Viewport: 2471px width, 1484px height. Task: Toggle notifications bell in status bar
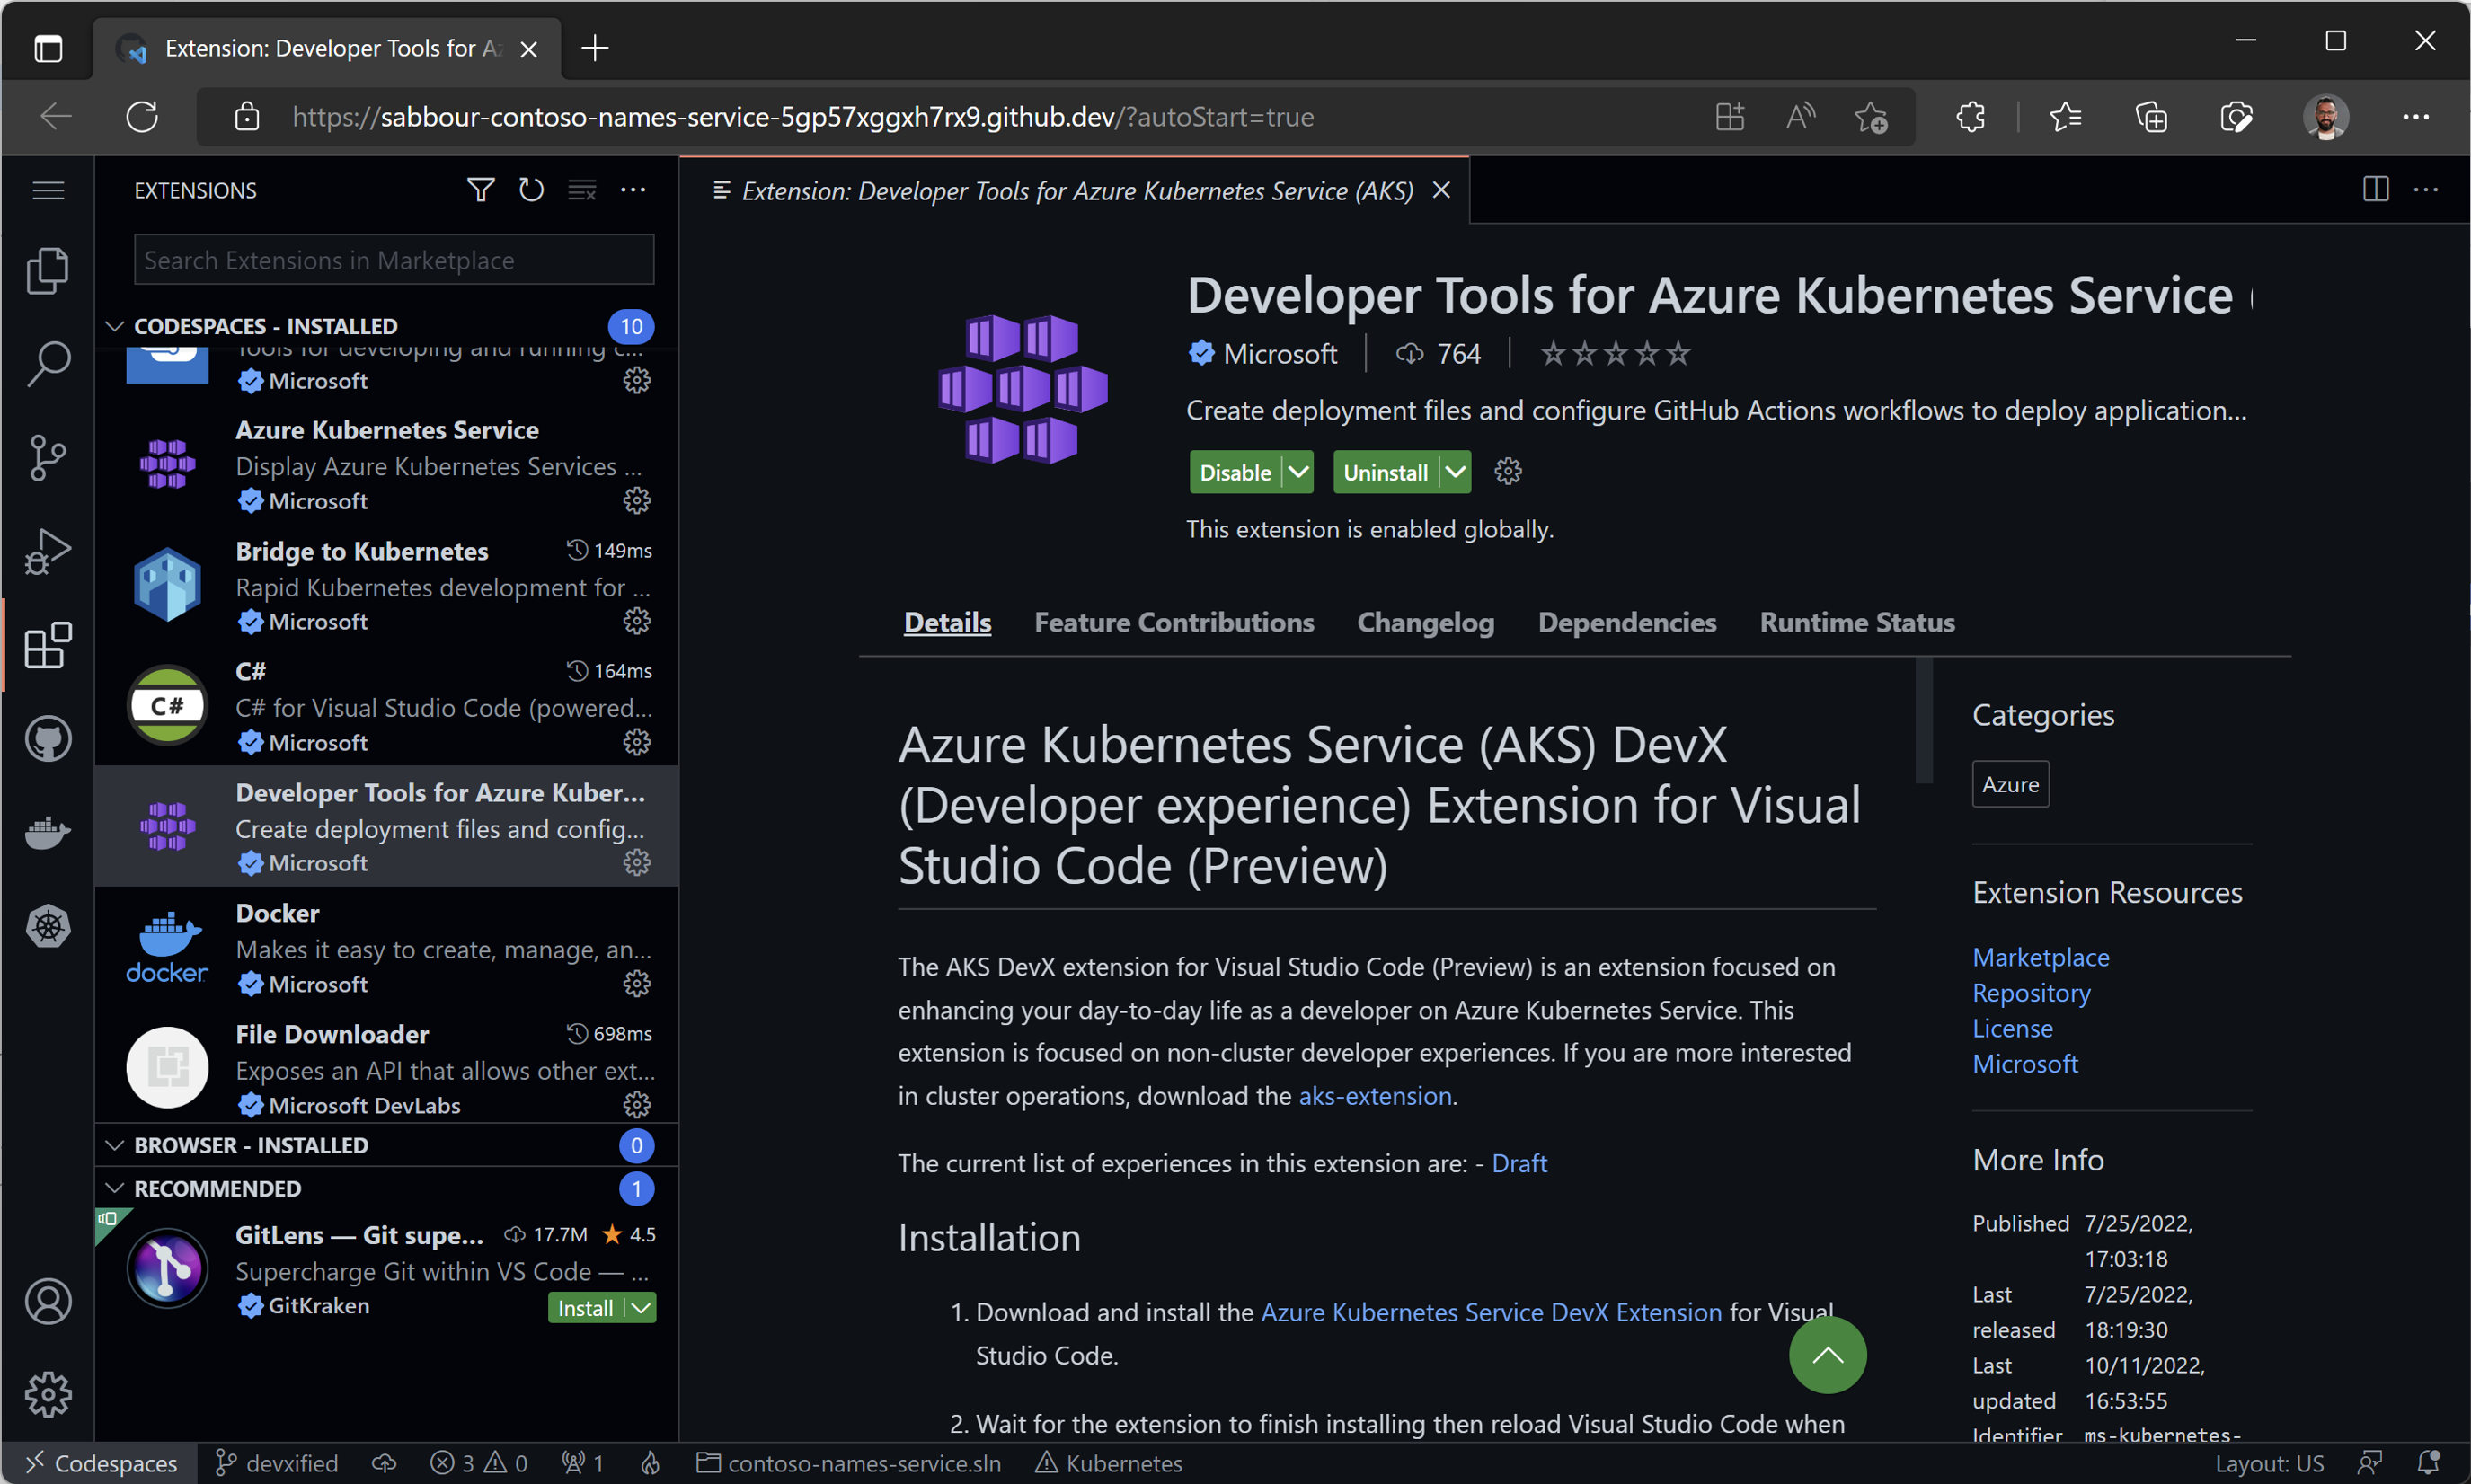tap(2428, 1463)
